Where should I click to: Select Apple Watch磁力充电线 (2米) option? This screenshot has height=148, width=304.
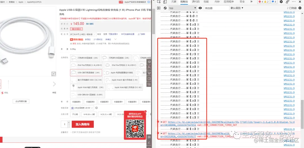(x=88, y=88)
